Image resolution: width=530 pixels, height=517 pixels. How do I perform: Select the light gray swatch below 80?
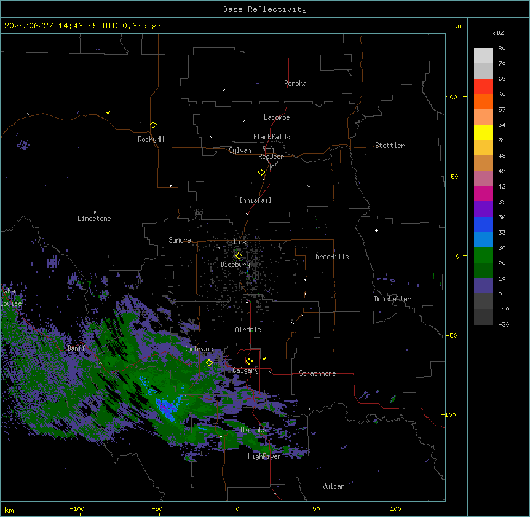point(483,55)
